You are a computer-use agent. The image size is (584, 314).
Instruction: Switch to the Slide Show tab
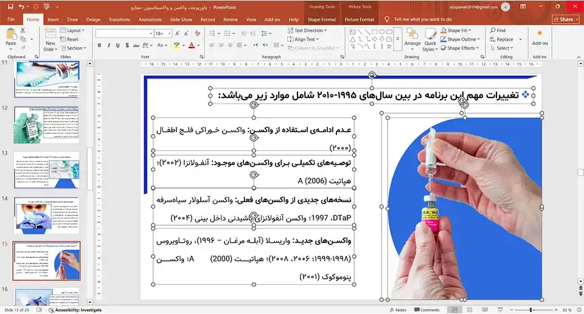pos(181,19)
